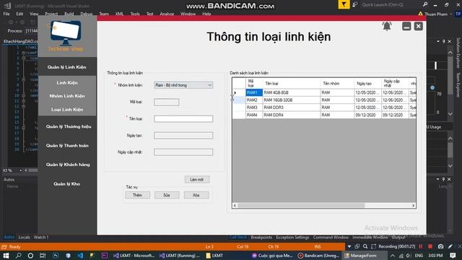Open Breakpoints tab in Visual Studio
This screenshot has width=462, height=260.
point(261,237)
